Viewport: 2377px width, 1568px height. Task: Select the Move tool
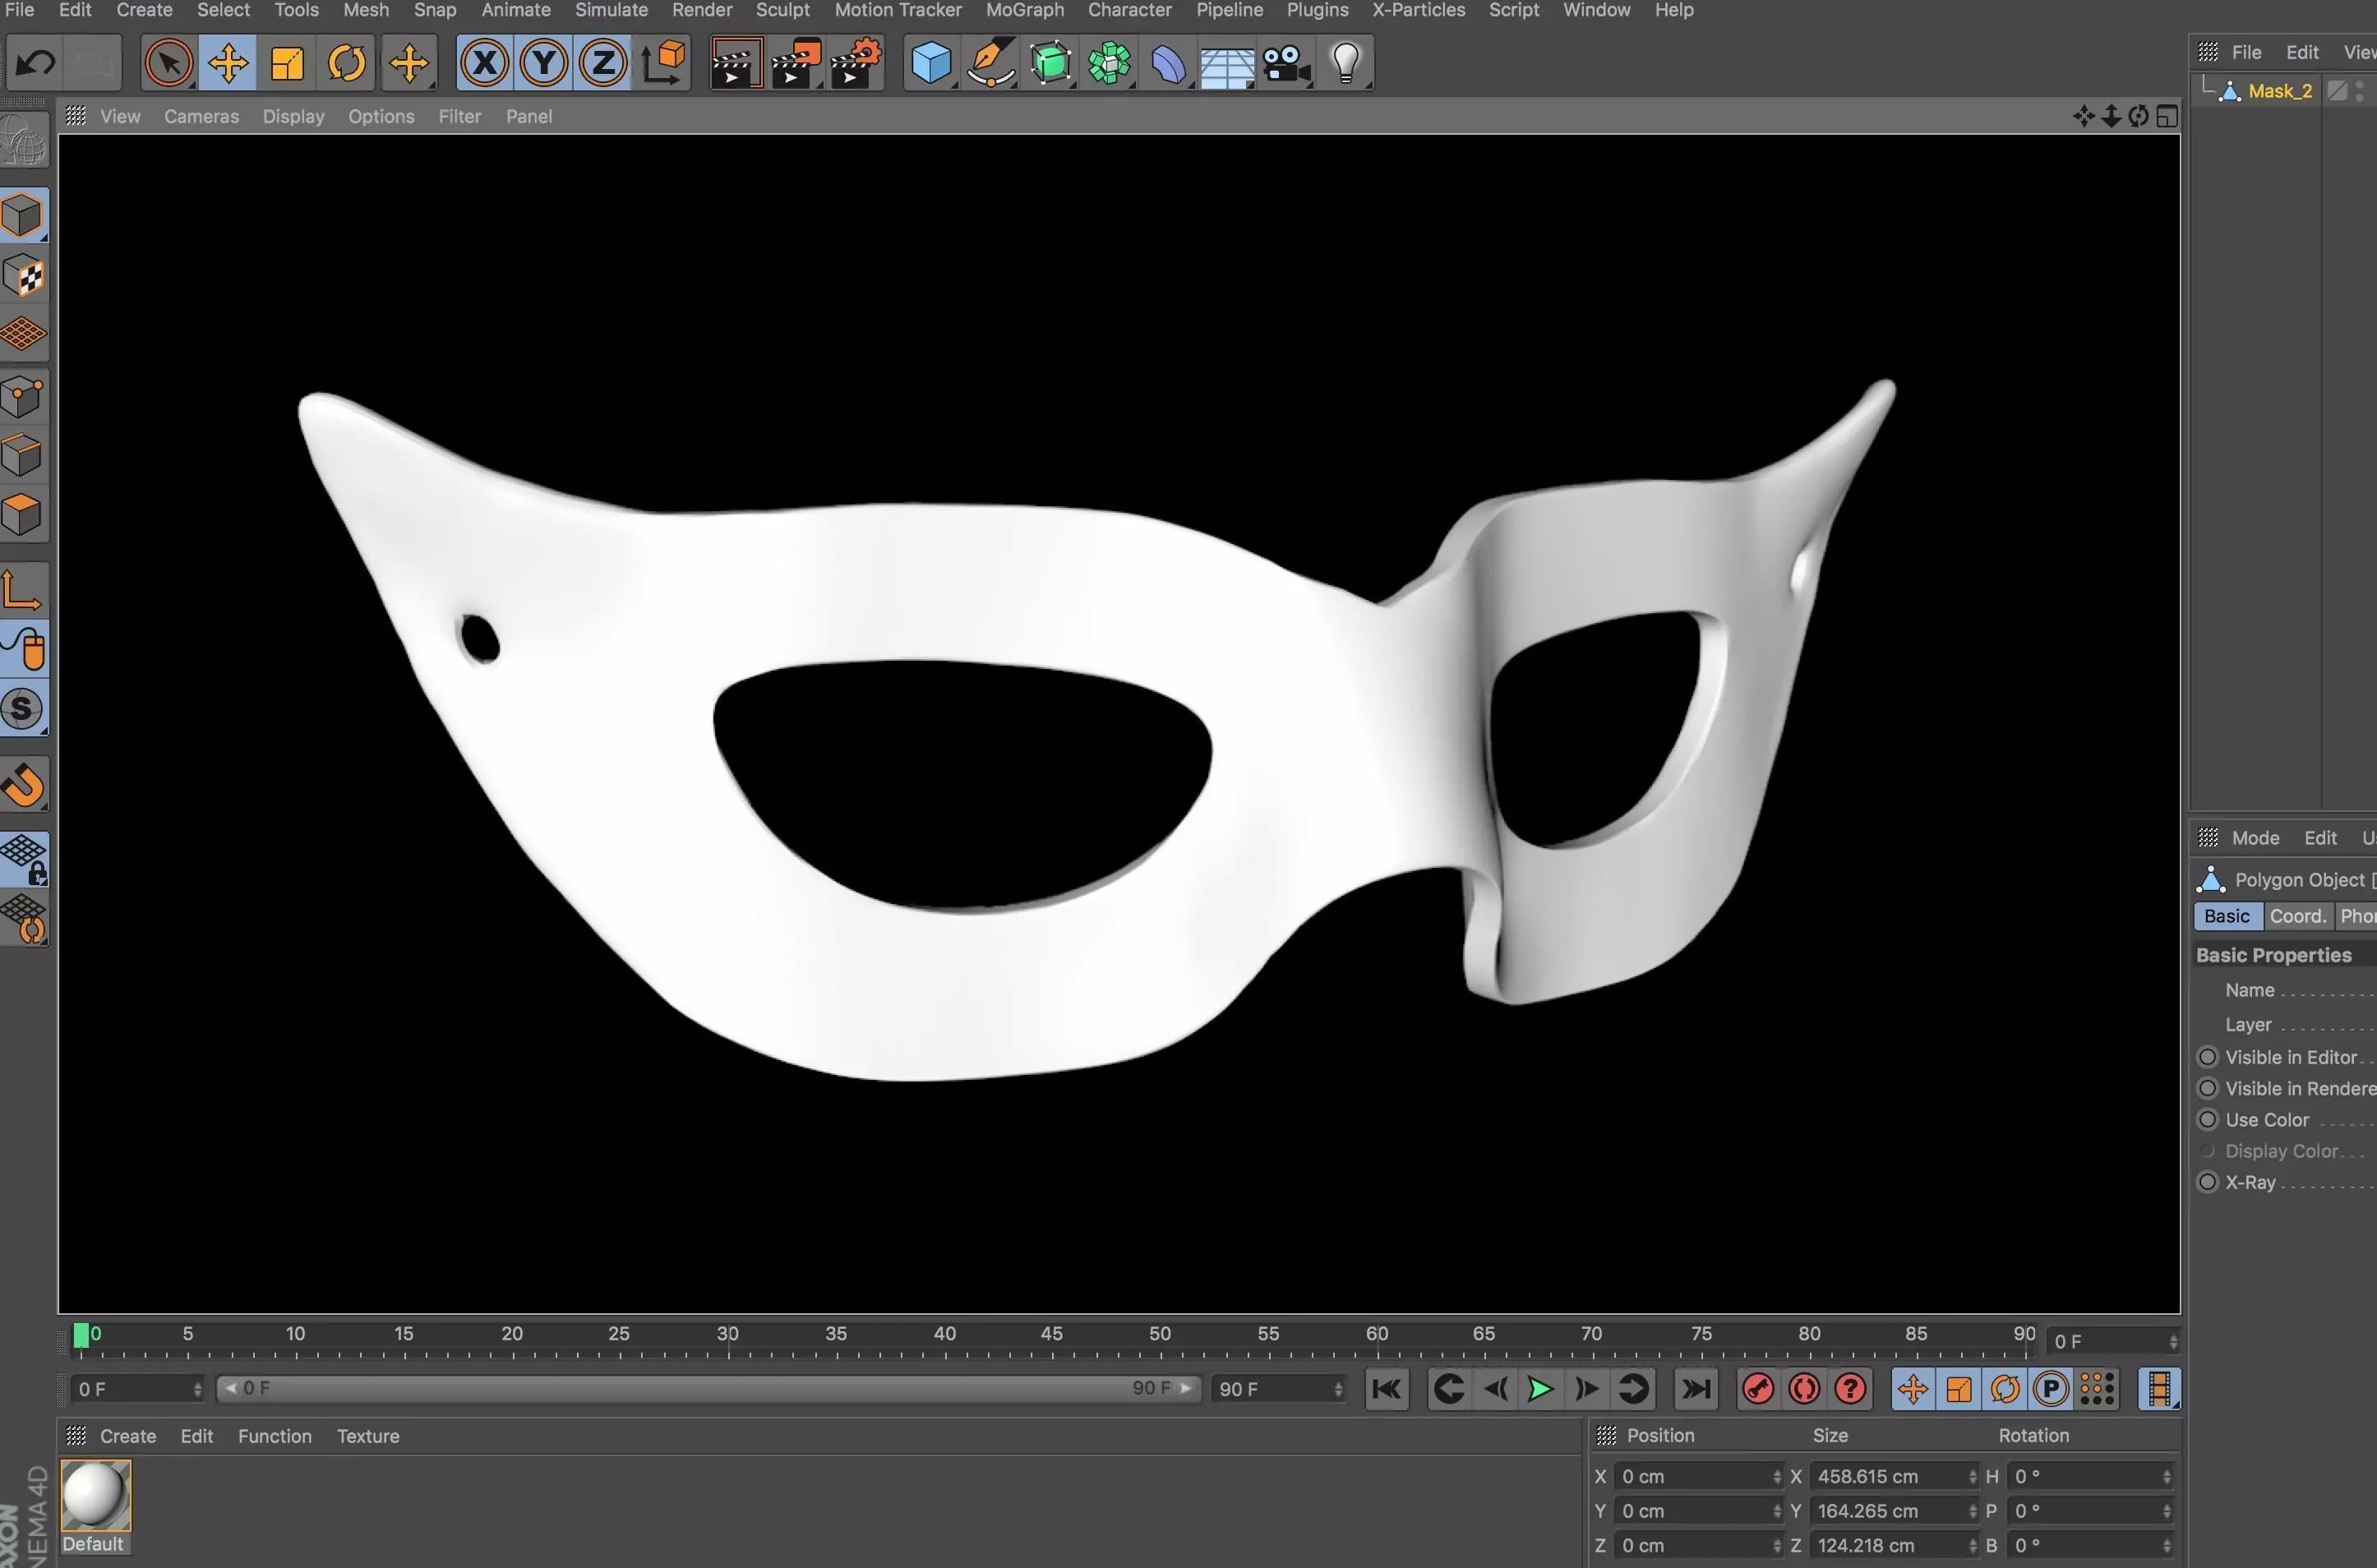tap(228, 63)
